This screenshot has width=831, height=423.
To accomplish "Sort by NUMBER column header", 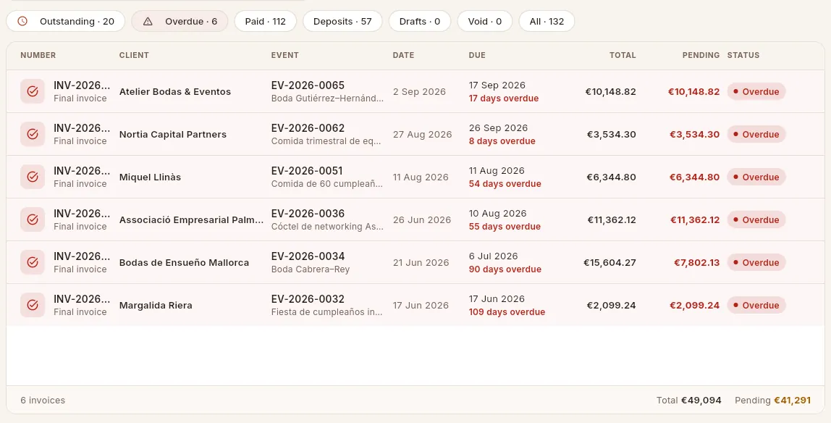I will pos(38,55).
